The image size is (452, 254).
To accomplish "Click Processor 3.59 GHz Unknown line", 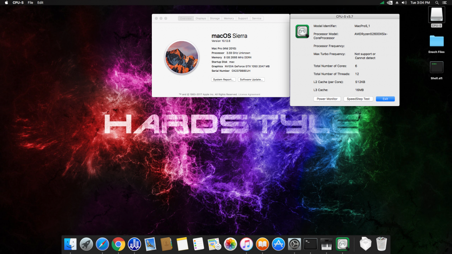I will coord(231,53).
